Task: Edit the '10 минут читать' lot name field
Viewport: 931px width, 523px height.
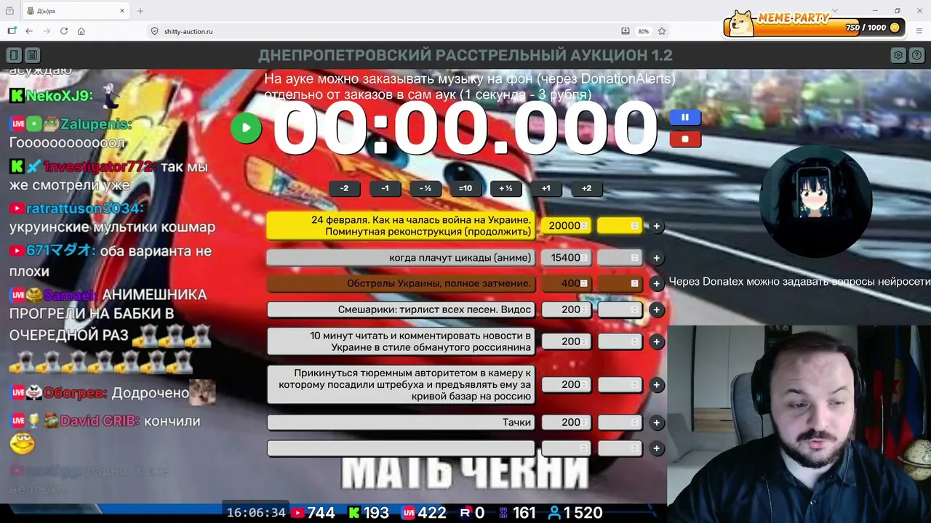Action: click(401, 341)
